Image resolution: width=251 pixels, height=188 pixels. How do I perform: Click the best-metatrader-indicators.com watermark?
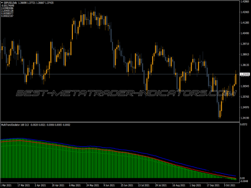[x=125, y=92]
